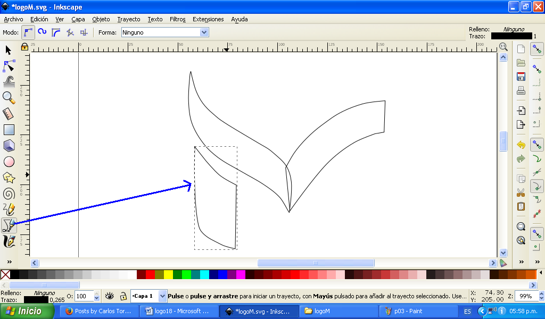
Task: Click the Copy icon in commands bar
Action: [x=521, y=179]
